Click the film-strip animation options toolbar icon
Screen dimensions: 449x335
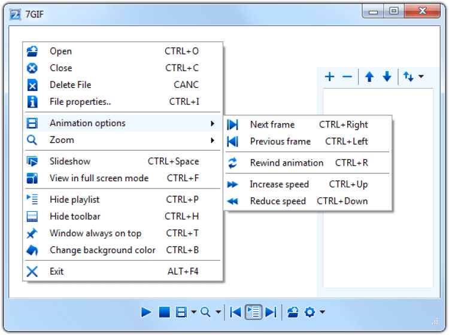pos(181,312)
